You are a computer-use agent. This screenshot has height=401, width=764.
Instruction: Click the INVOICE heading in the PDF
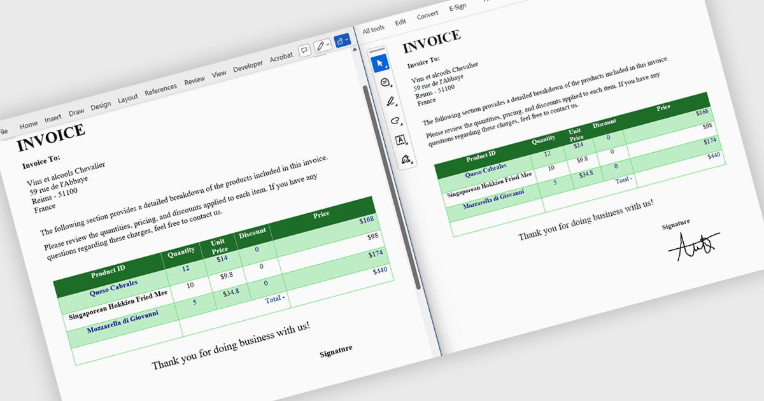point(431,41)
